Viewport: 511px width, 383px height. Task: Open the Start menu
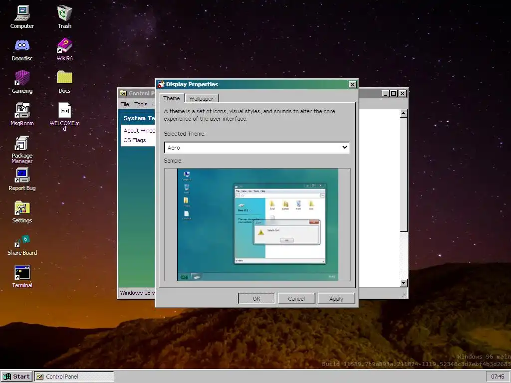16,377
